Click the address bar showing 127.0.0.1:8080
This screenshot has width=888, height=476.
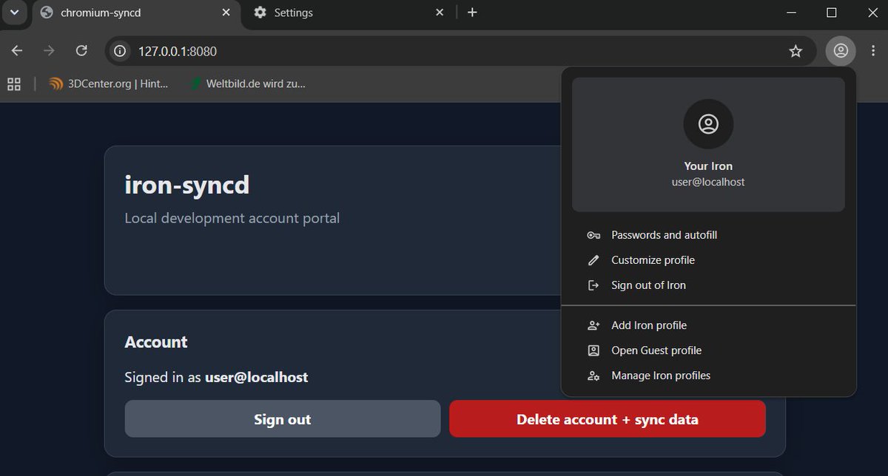(460, 51)
